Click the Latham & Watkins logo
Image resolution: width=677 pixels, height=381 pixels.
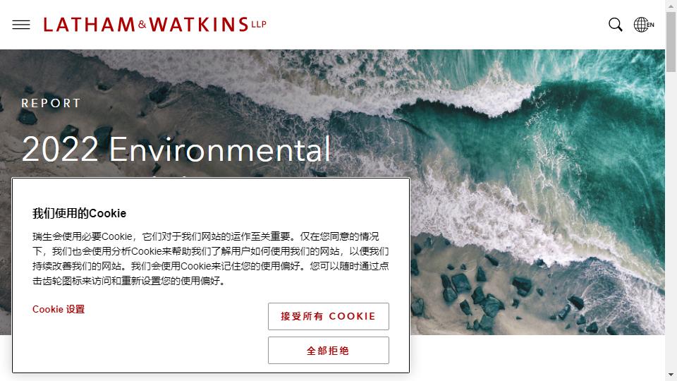point(154,25)
